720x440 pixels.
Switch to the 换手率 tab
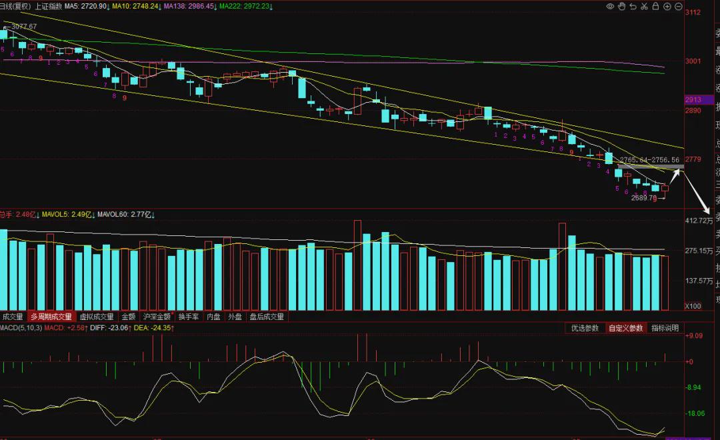(x=189, y=317)
